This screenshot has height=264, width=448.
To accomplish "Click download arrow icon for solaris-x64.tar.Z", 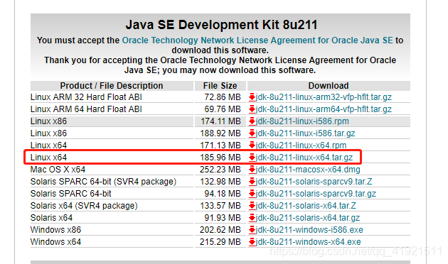I will coord(252,206).
